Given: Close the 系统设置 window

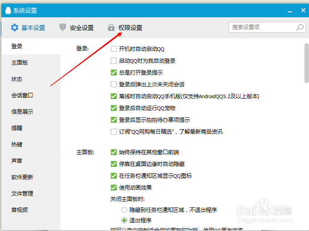Looking at the screenshot, I should click(x=303, y=10).
